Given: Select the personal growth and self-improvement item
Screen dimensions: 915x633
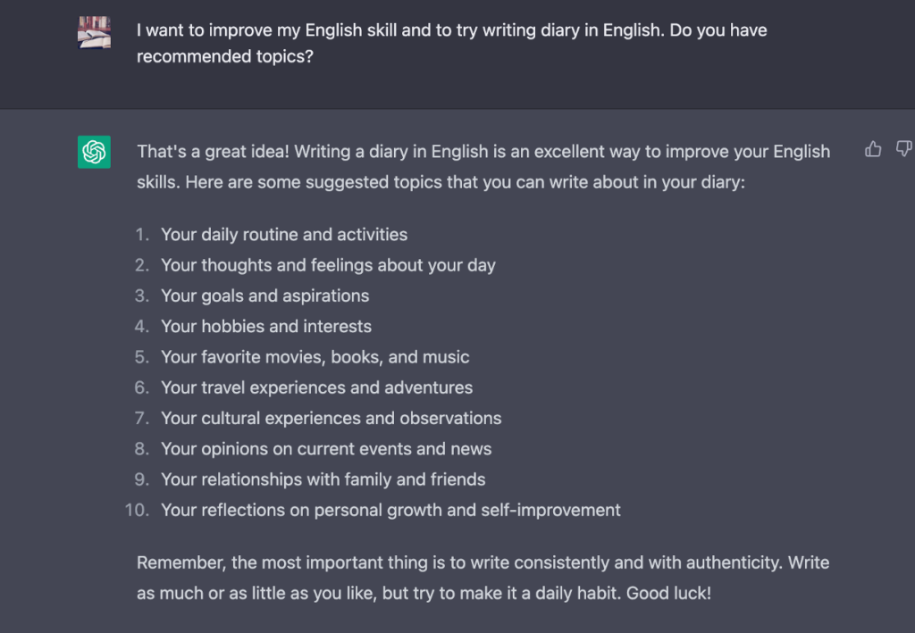Looking at the screenshot, I should pyautogui.click(x=390, y=511).
